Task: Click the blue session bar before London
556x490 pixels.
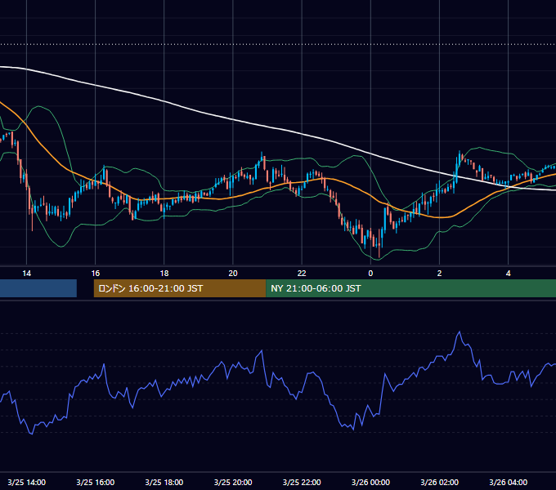Action: [38, 288]
